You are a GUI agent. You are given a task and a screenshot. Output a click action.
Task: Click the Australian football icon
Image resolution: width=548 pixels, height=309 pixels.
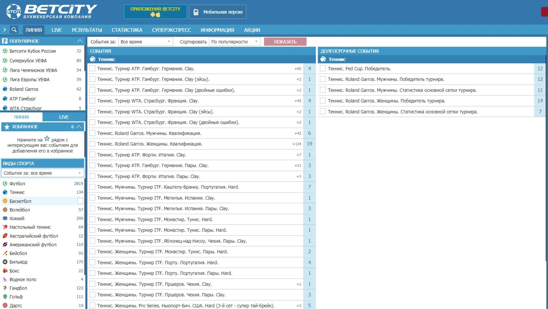point(5,236)
